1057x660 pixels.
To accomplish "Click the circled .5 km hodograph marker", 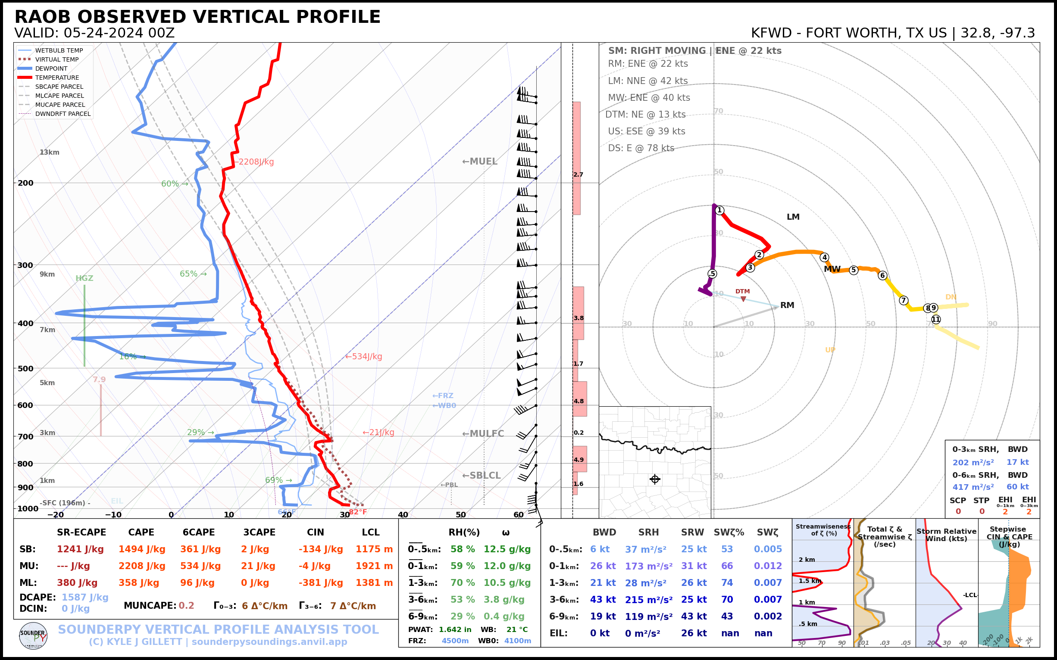I will 713,274.
